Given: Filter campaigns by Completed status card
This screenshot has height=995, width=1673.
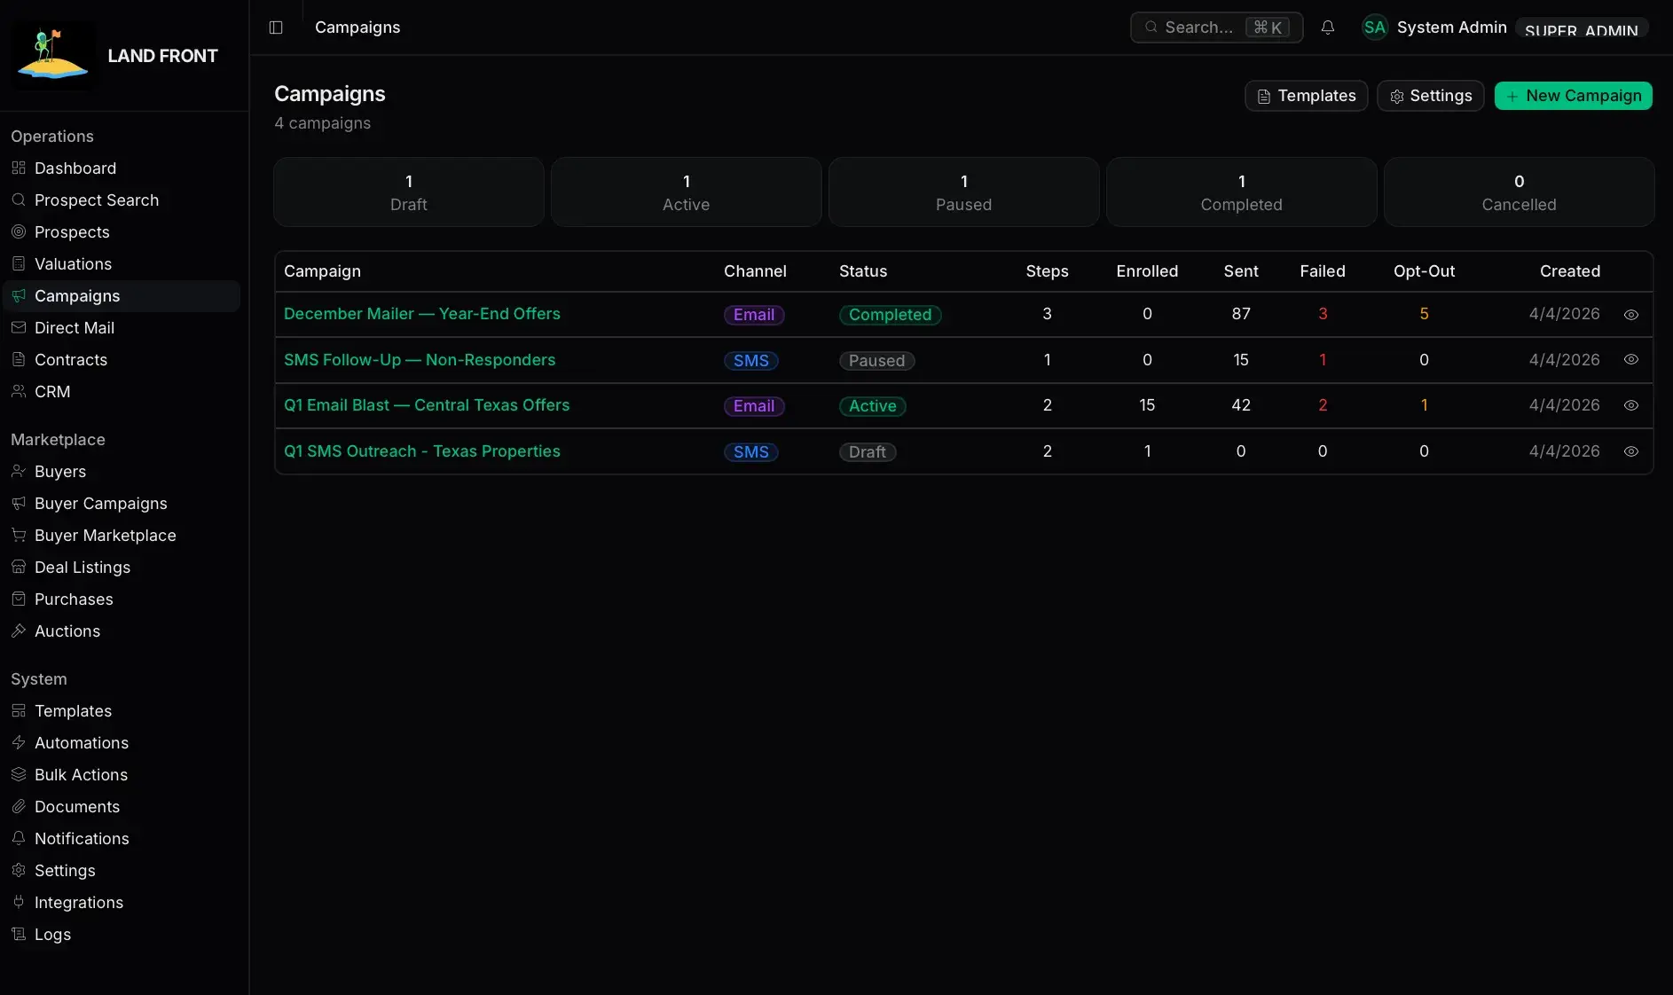Looking at the screenshot, I should coord(1241,192).
